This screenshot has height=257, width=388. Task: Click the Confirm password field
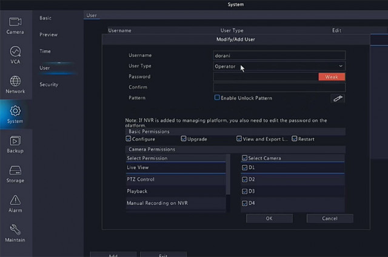[x=279, y=88]
